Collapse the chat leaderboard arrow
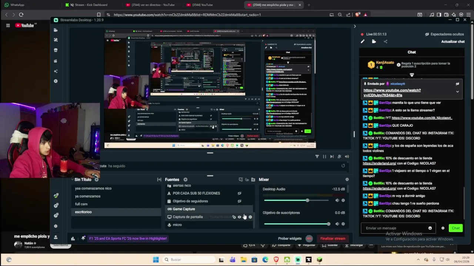Image resolution: width=474 pixels, height=266 pixels. pyautogui.click(x=412, y=75)
